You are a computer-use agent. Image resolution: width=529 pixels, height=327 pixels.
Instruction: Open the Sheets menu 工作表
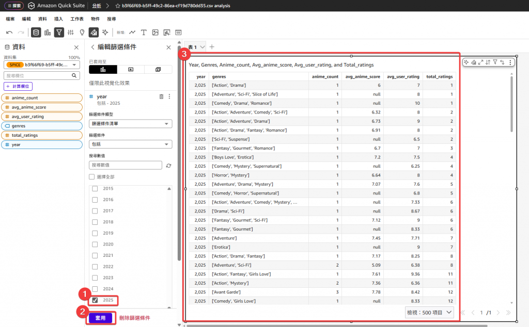(x=77, y=19)
